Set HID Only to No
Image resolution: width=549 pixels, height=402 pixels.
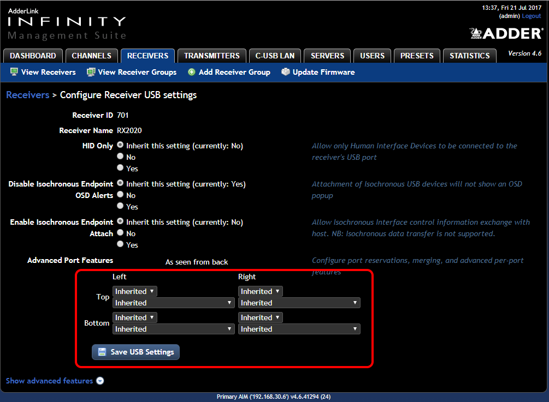click(x=120, y=156)
